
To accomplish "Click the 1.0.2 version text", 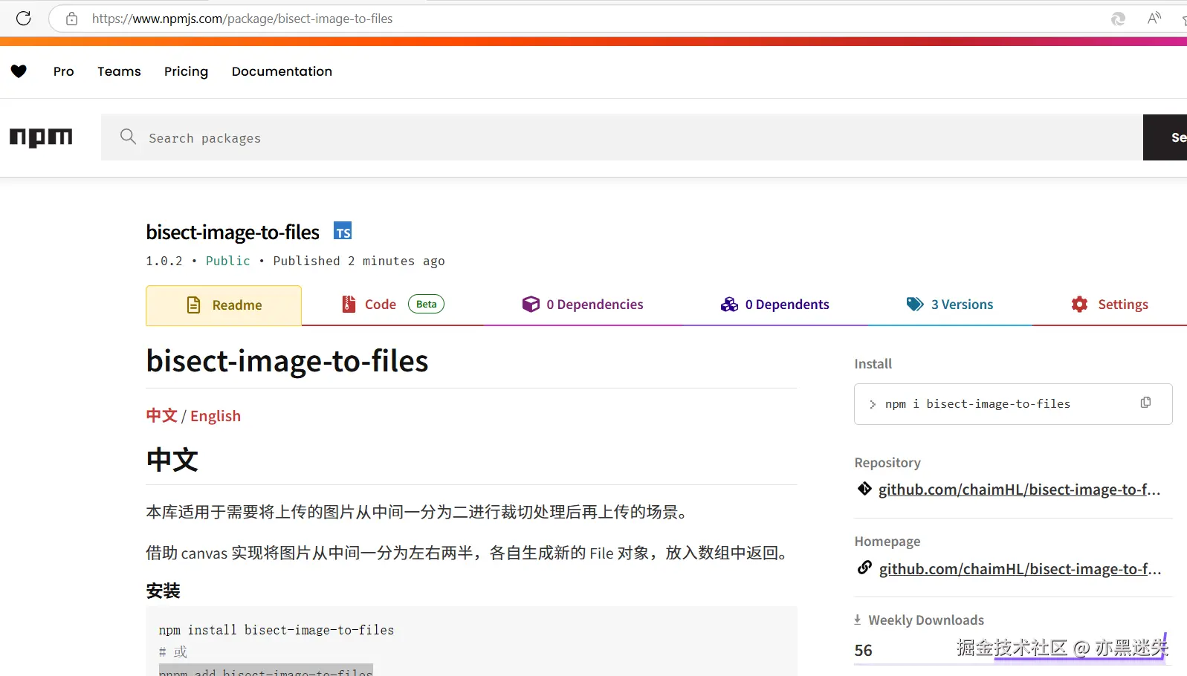I will (x=164, y=261).
